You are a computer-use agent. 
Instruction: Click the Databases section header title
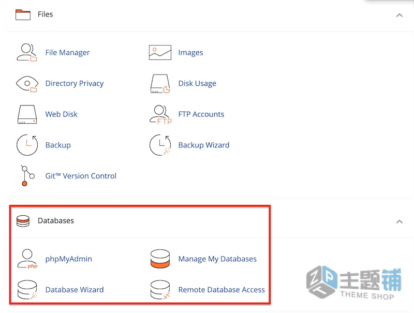(x=56, y=220)
